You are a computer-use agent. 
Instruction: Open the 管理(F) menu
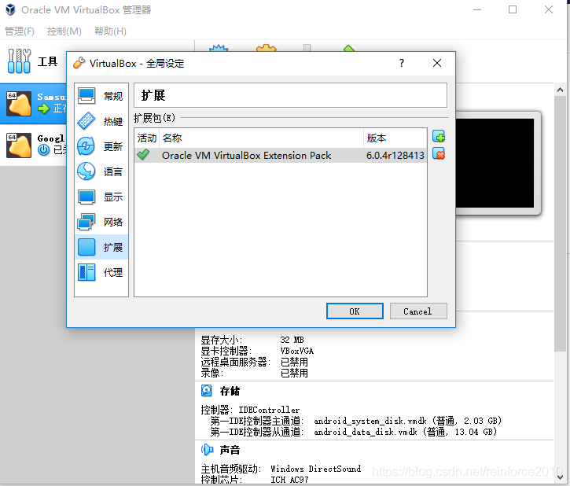pyautogui.click(x=20, y=31)
